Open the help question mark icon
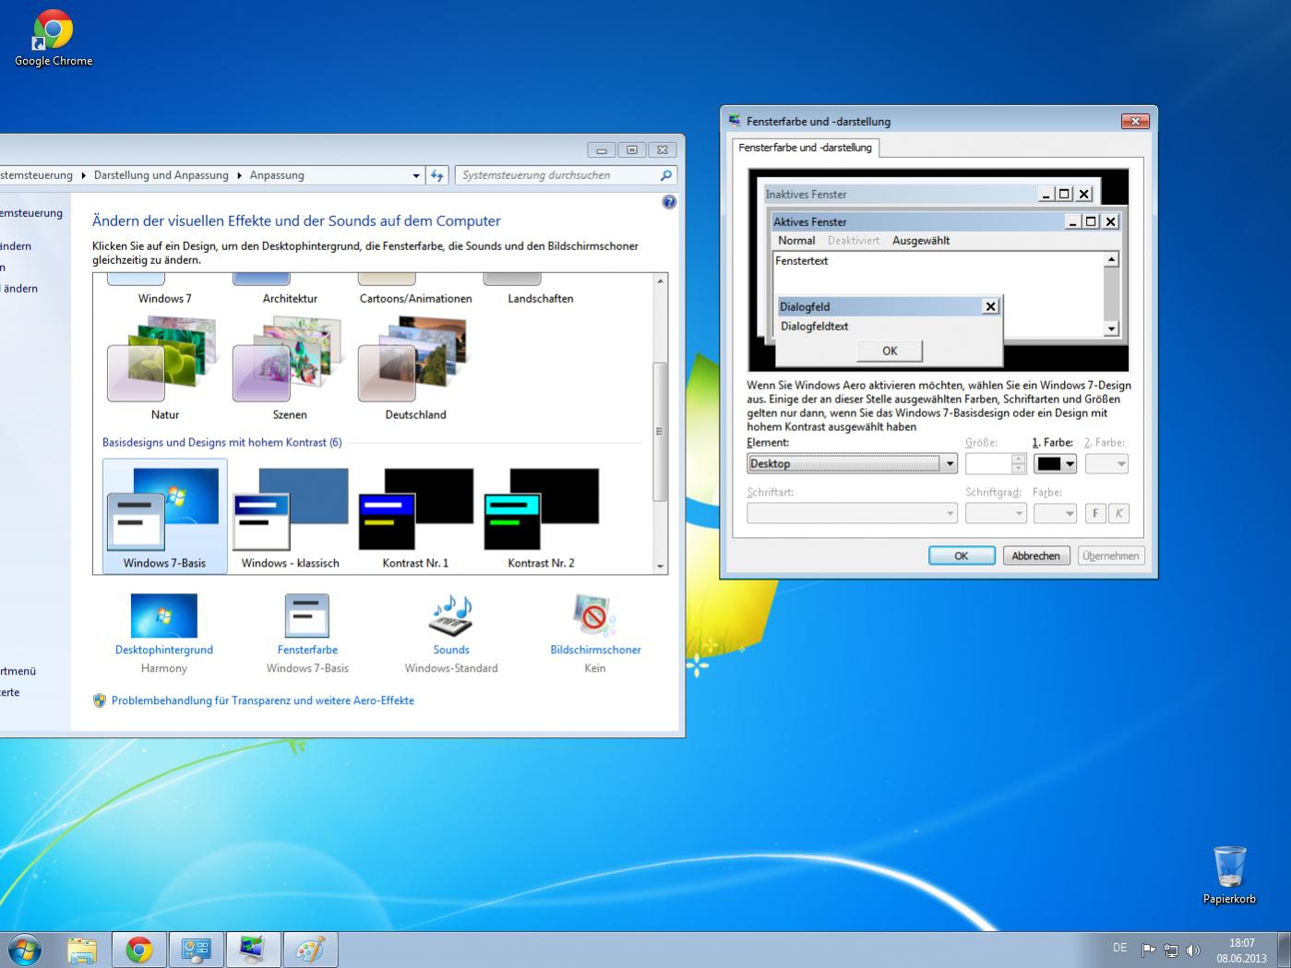Viewport: 1291px width, 968px height. tap(669, 202)
